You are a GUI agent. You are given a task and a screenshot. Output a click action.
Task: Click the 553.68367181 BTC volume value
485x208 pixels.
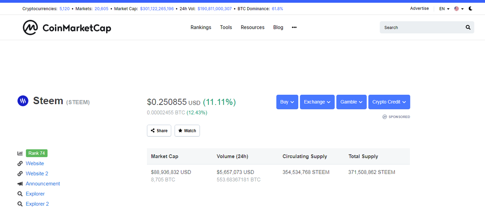point(239,180)
